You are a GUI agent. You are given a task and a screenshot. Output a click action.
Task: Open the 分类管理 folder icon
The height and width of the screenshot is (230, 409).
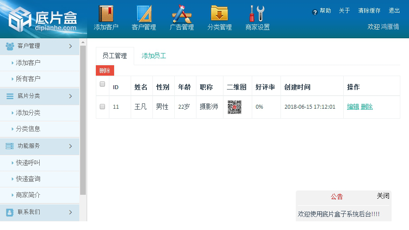(220, 13)
